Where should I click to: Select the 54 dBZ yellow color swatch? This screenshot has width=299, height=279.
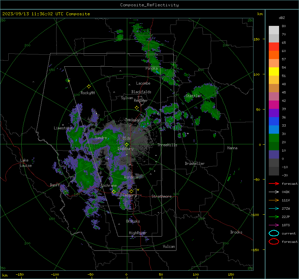tap(274, 71)
